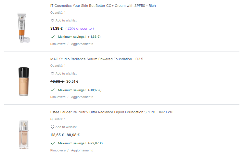Open MAC Studio Radiance foundation bottle image
This screenshot has height=155, width=243.
(24, 81)
